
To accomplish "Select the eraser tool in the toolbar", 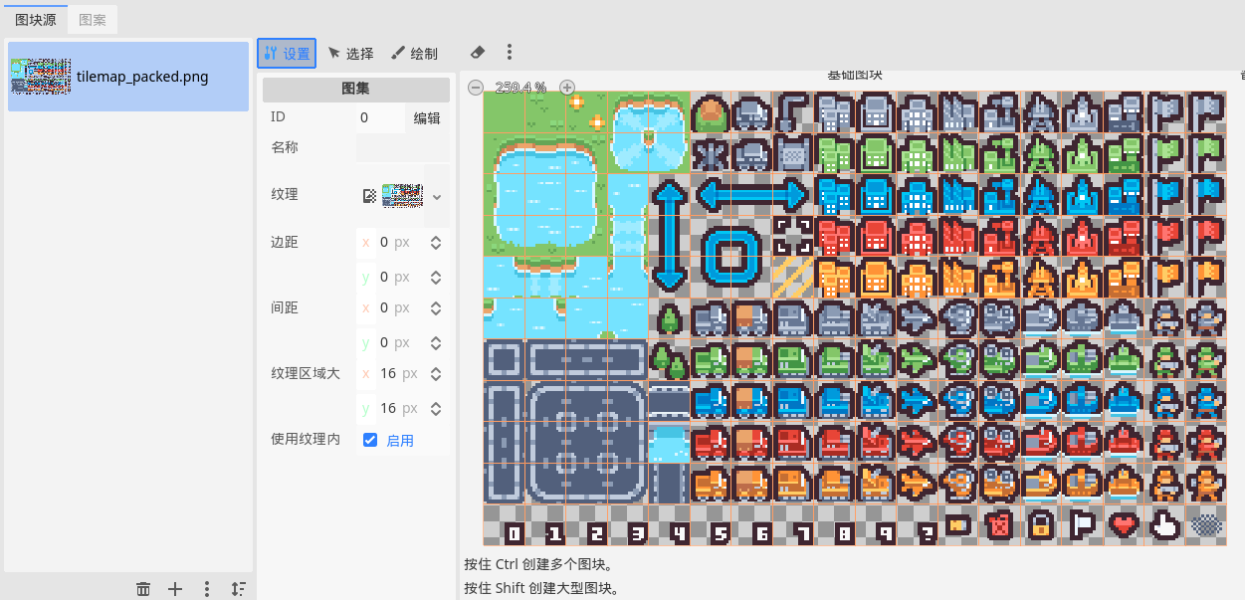I will [x=478, y=53].
